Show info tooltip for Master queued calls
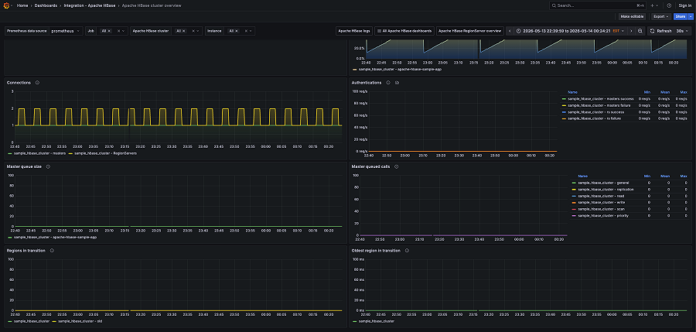The width and height of the screenshot is (696, 332). click(x=397, y=166)
